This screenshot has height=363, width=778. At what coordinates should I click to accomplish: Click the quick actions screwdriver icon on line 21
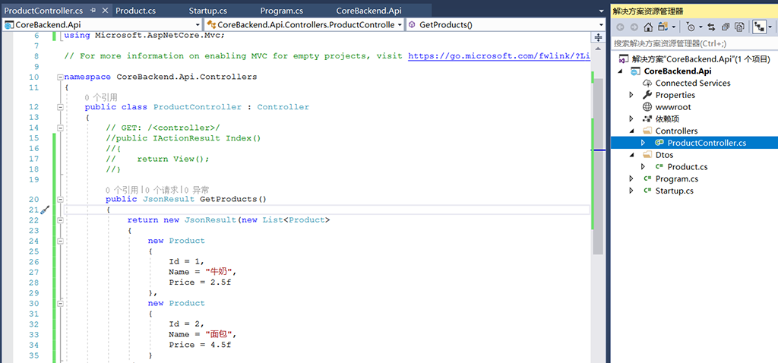[x=44, y=210]
